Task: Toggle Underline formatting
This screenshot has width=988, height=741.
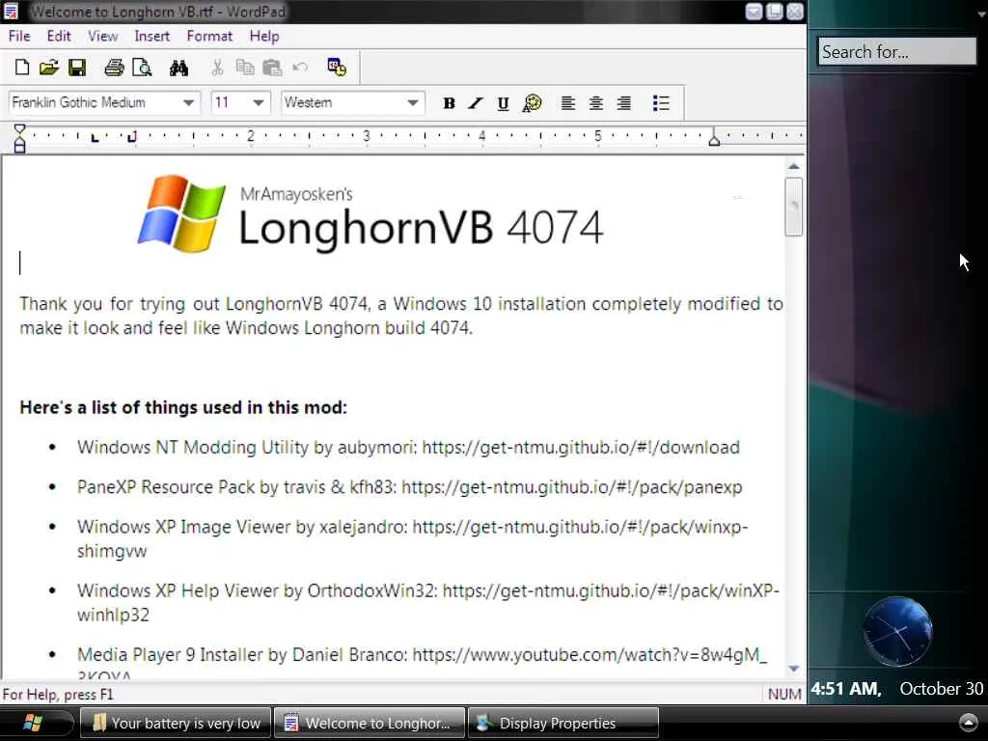Action: (503, 103)
